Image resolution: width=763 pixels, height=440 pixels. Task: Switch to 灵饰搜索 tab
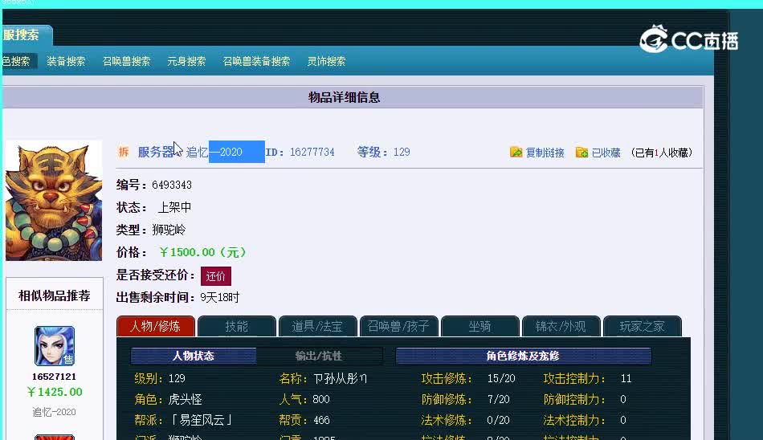click(x=327, y=61)
